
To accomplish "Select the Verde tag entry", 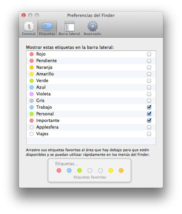I will point(91,81).
